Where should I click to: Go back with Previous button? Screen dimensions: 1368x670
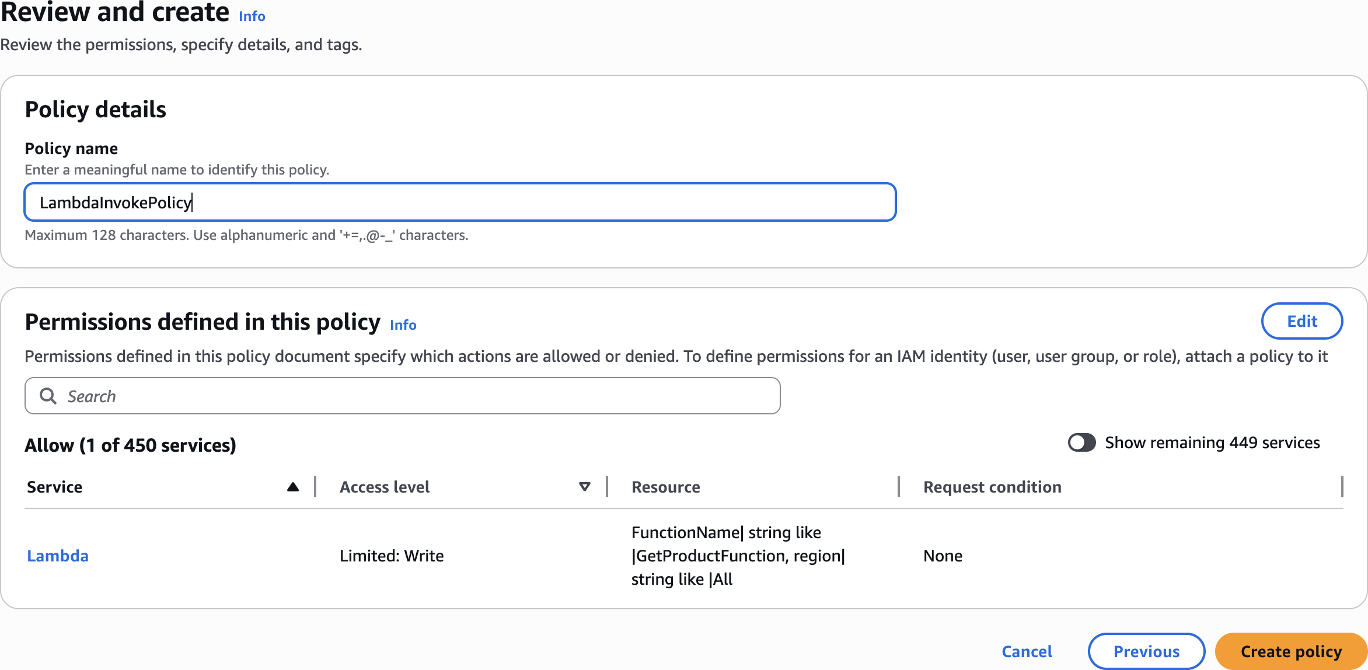(x=1146, y=651)
